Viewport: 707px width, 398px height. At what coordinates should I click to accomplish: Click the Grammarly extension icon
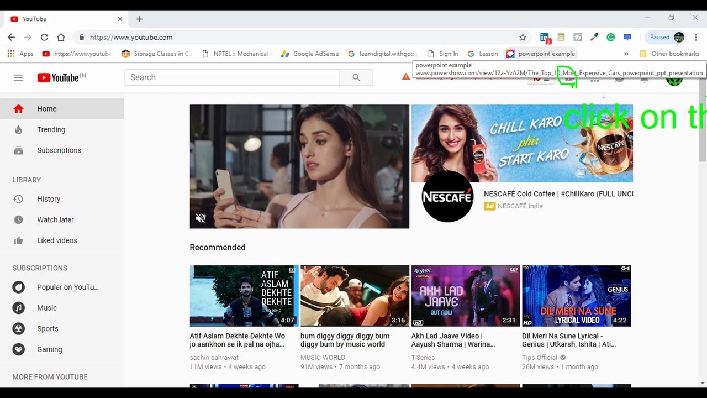[x=611, y=37]
